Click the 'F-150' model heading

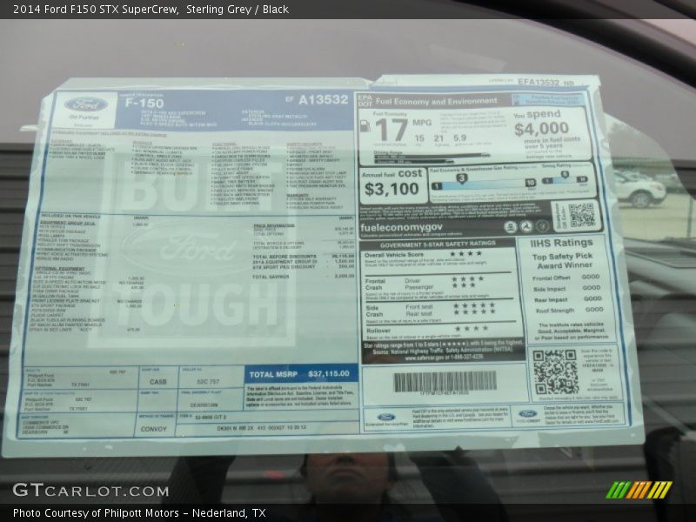pyautogui.click(x=144, y=103)
